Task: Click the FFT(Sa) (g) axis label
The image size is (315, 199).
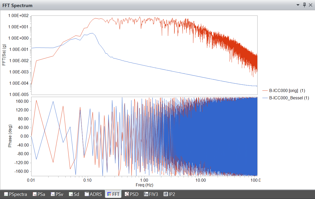Action: 4,55
